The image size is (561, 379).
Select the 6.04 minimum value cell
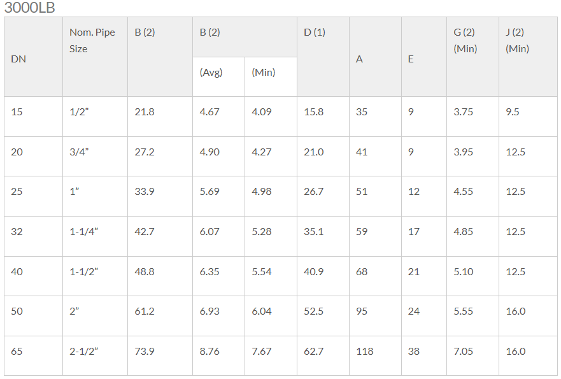(271, 316)
